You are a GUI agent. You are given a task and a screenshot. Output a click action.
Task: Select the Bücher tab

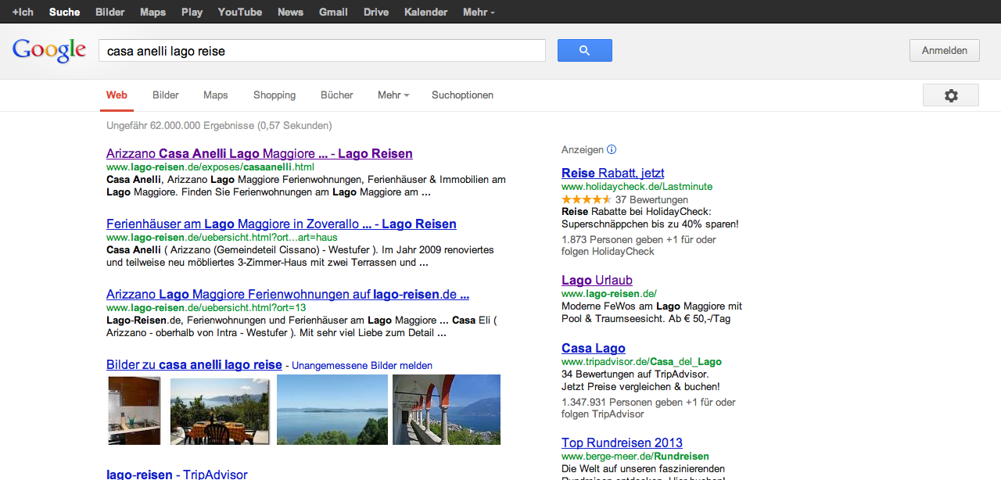(337, 95)
